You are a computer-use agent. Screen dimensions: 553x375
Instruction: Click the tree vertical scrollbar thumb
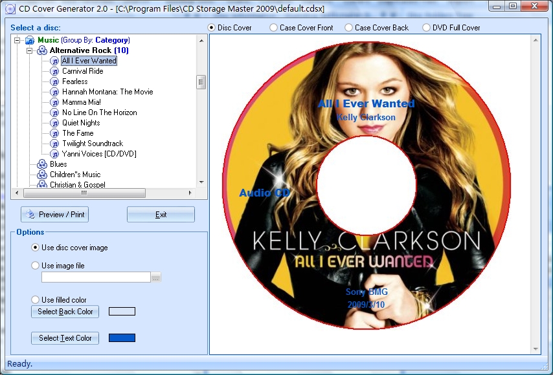201,82
